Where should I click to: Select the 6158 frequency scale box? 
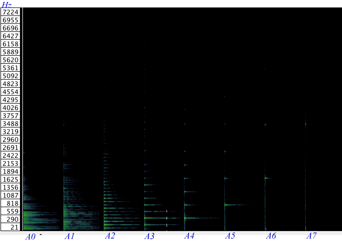coord(10,44)
